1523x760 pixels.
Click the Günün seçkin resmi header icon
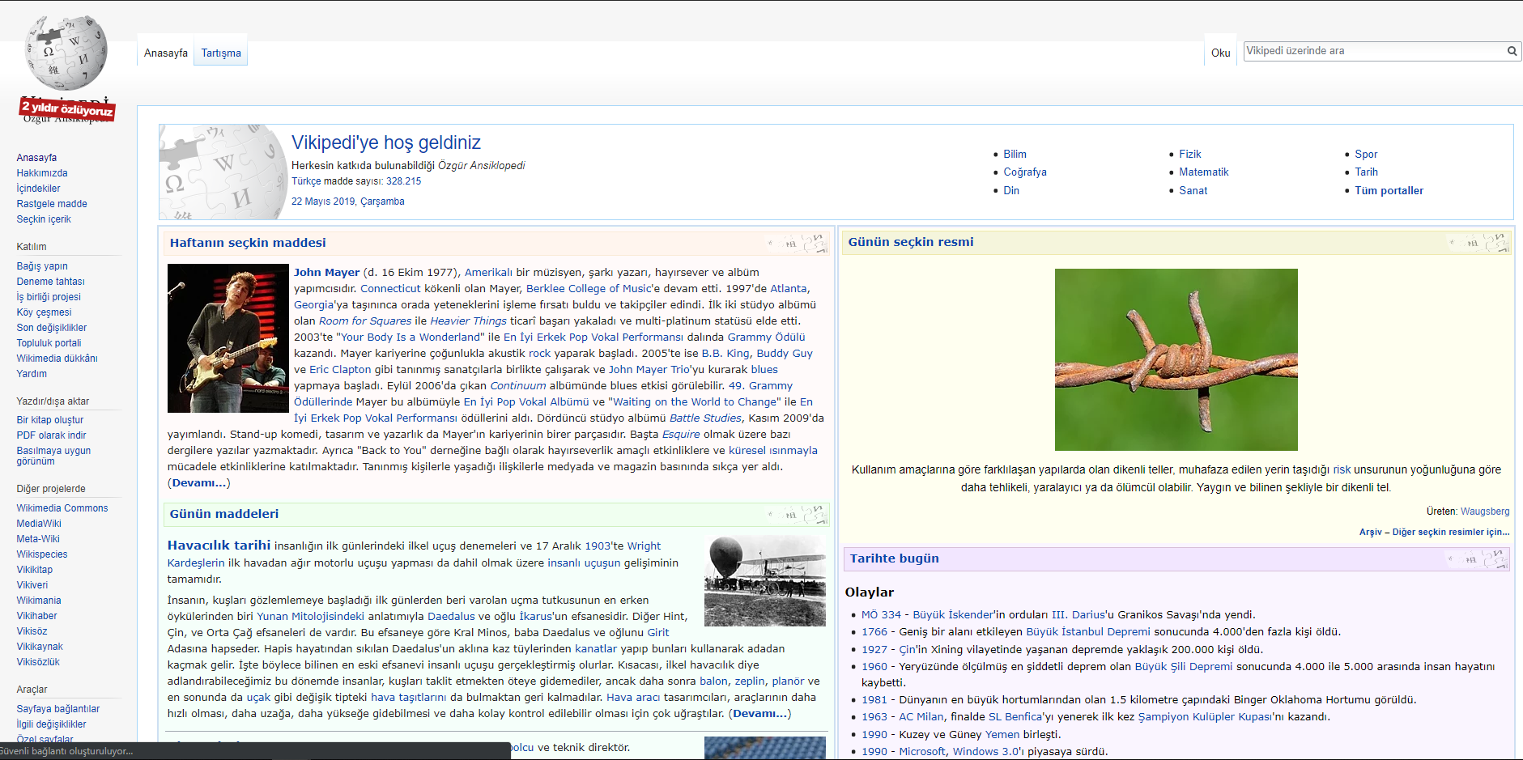tap(1479, 242)
